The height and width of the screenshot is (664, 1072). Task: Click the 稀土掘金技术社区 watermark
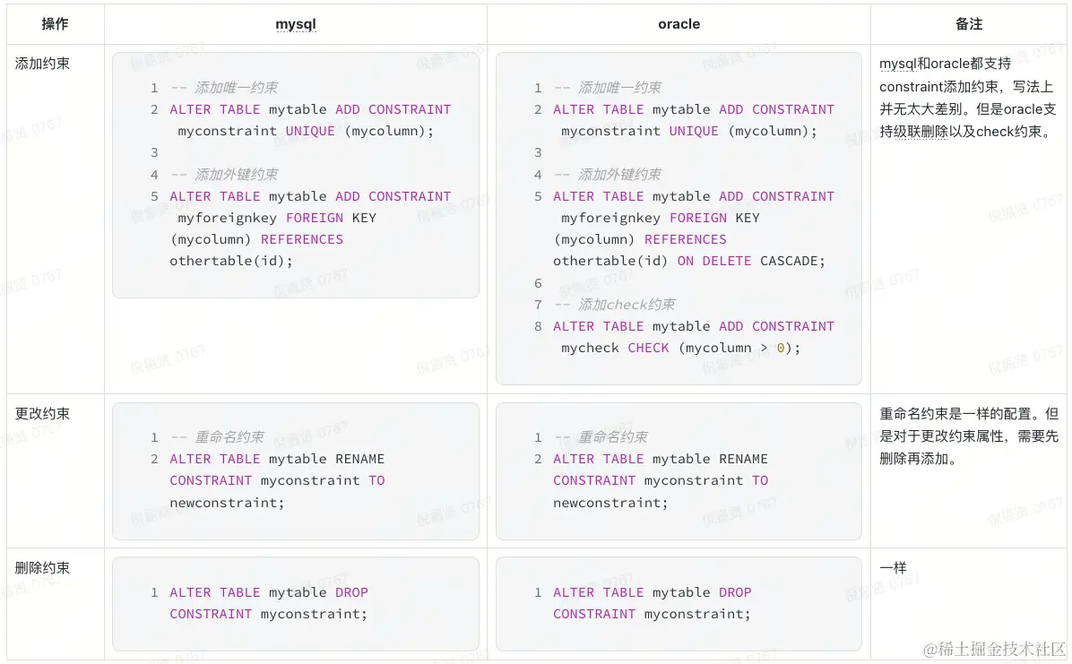(996, 648)
